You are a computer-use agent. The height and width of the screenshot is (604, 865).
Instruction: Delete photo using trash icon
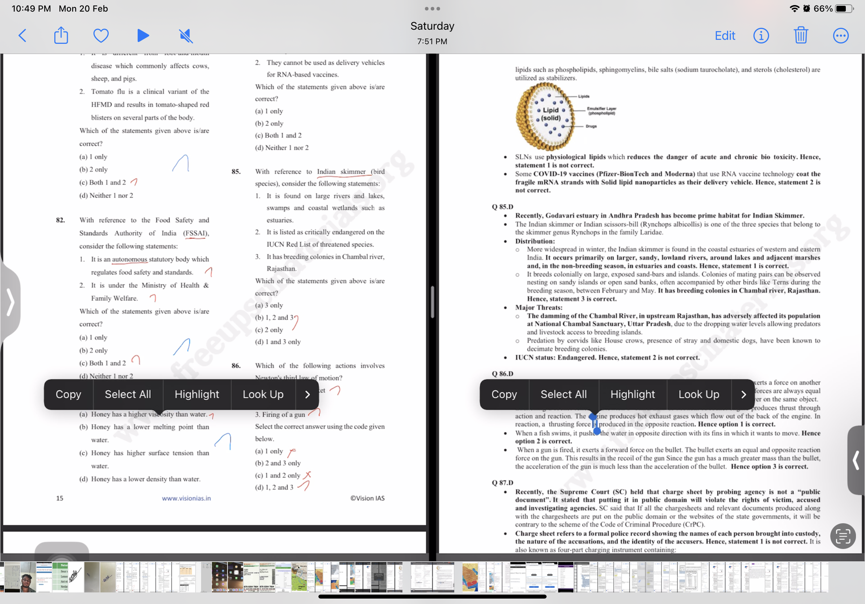(801, 36)
